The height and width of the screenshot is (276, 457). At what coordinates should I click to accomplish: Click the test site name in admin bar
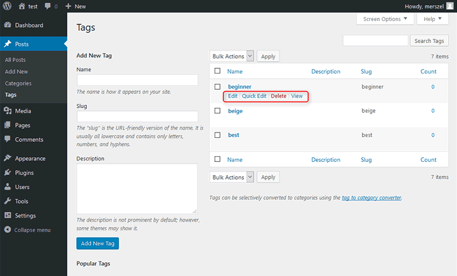click(33, 6)
